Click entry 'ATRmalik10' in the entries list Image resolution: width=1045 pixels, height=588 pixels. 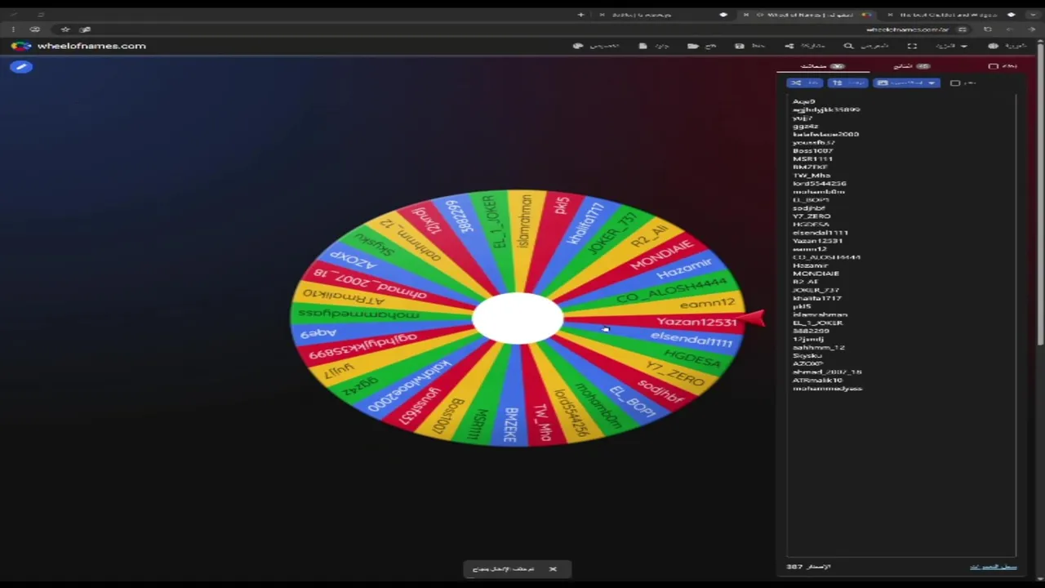[x=817, y=380]
